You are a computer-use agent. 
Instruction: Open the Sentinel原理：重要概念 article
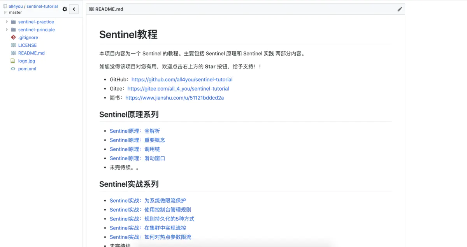click(x=137, y=140)
